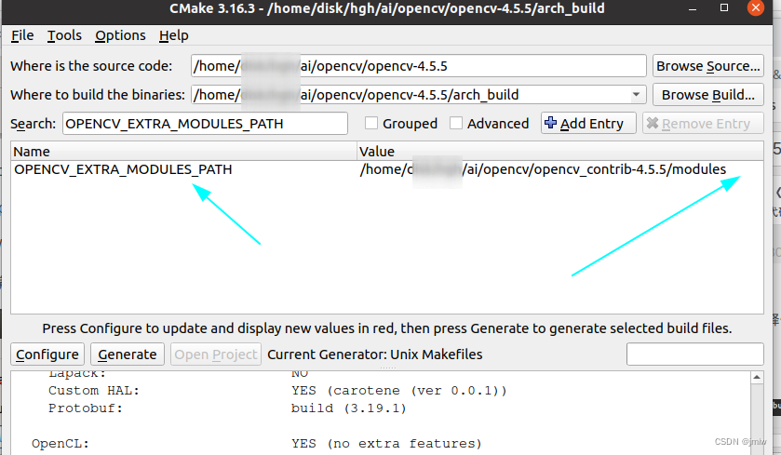Select the OPENCV_EXTRA_MODULES_PATH name cell
This screenshot has height=455, width=781.
(123, 169)
